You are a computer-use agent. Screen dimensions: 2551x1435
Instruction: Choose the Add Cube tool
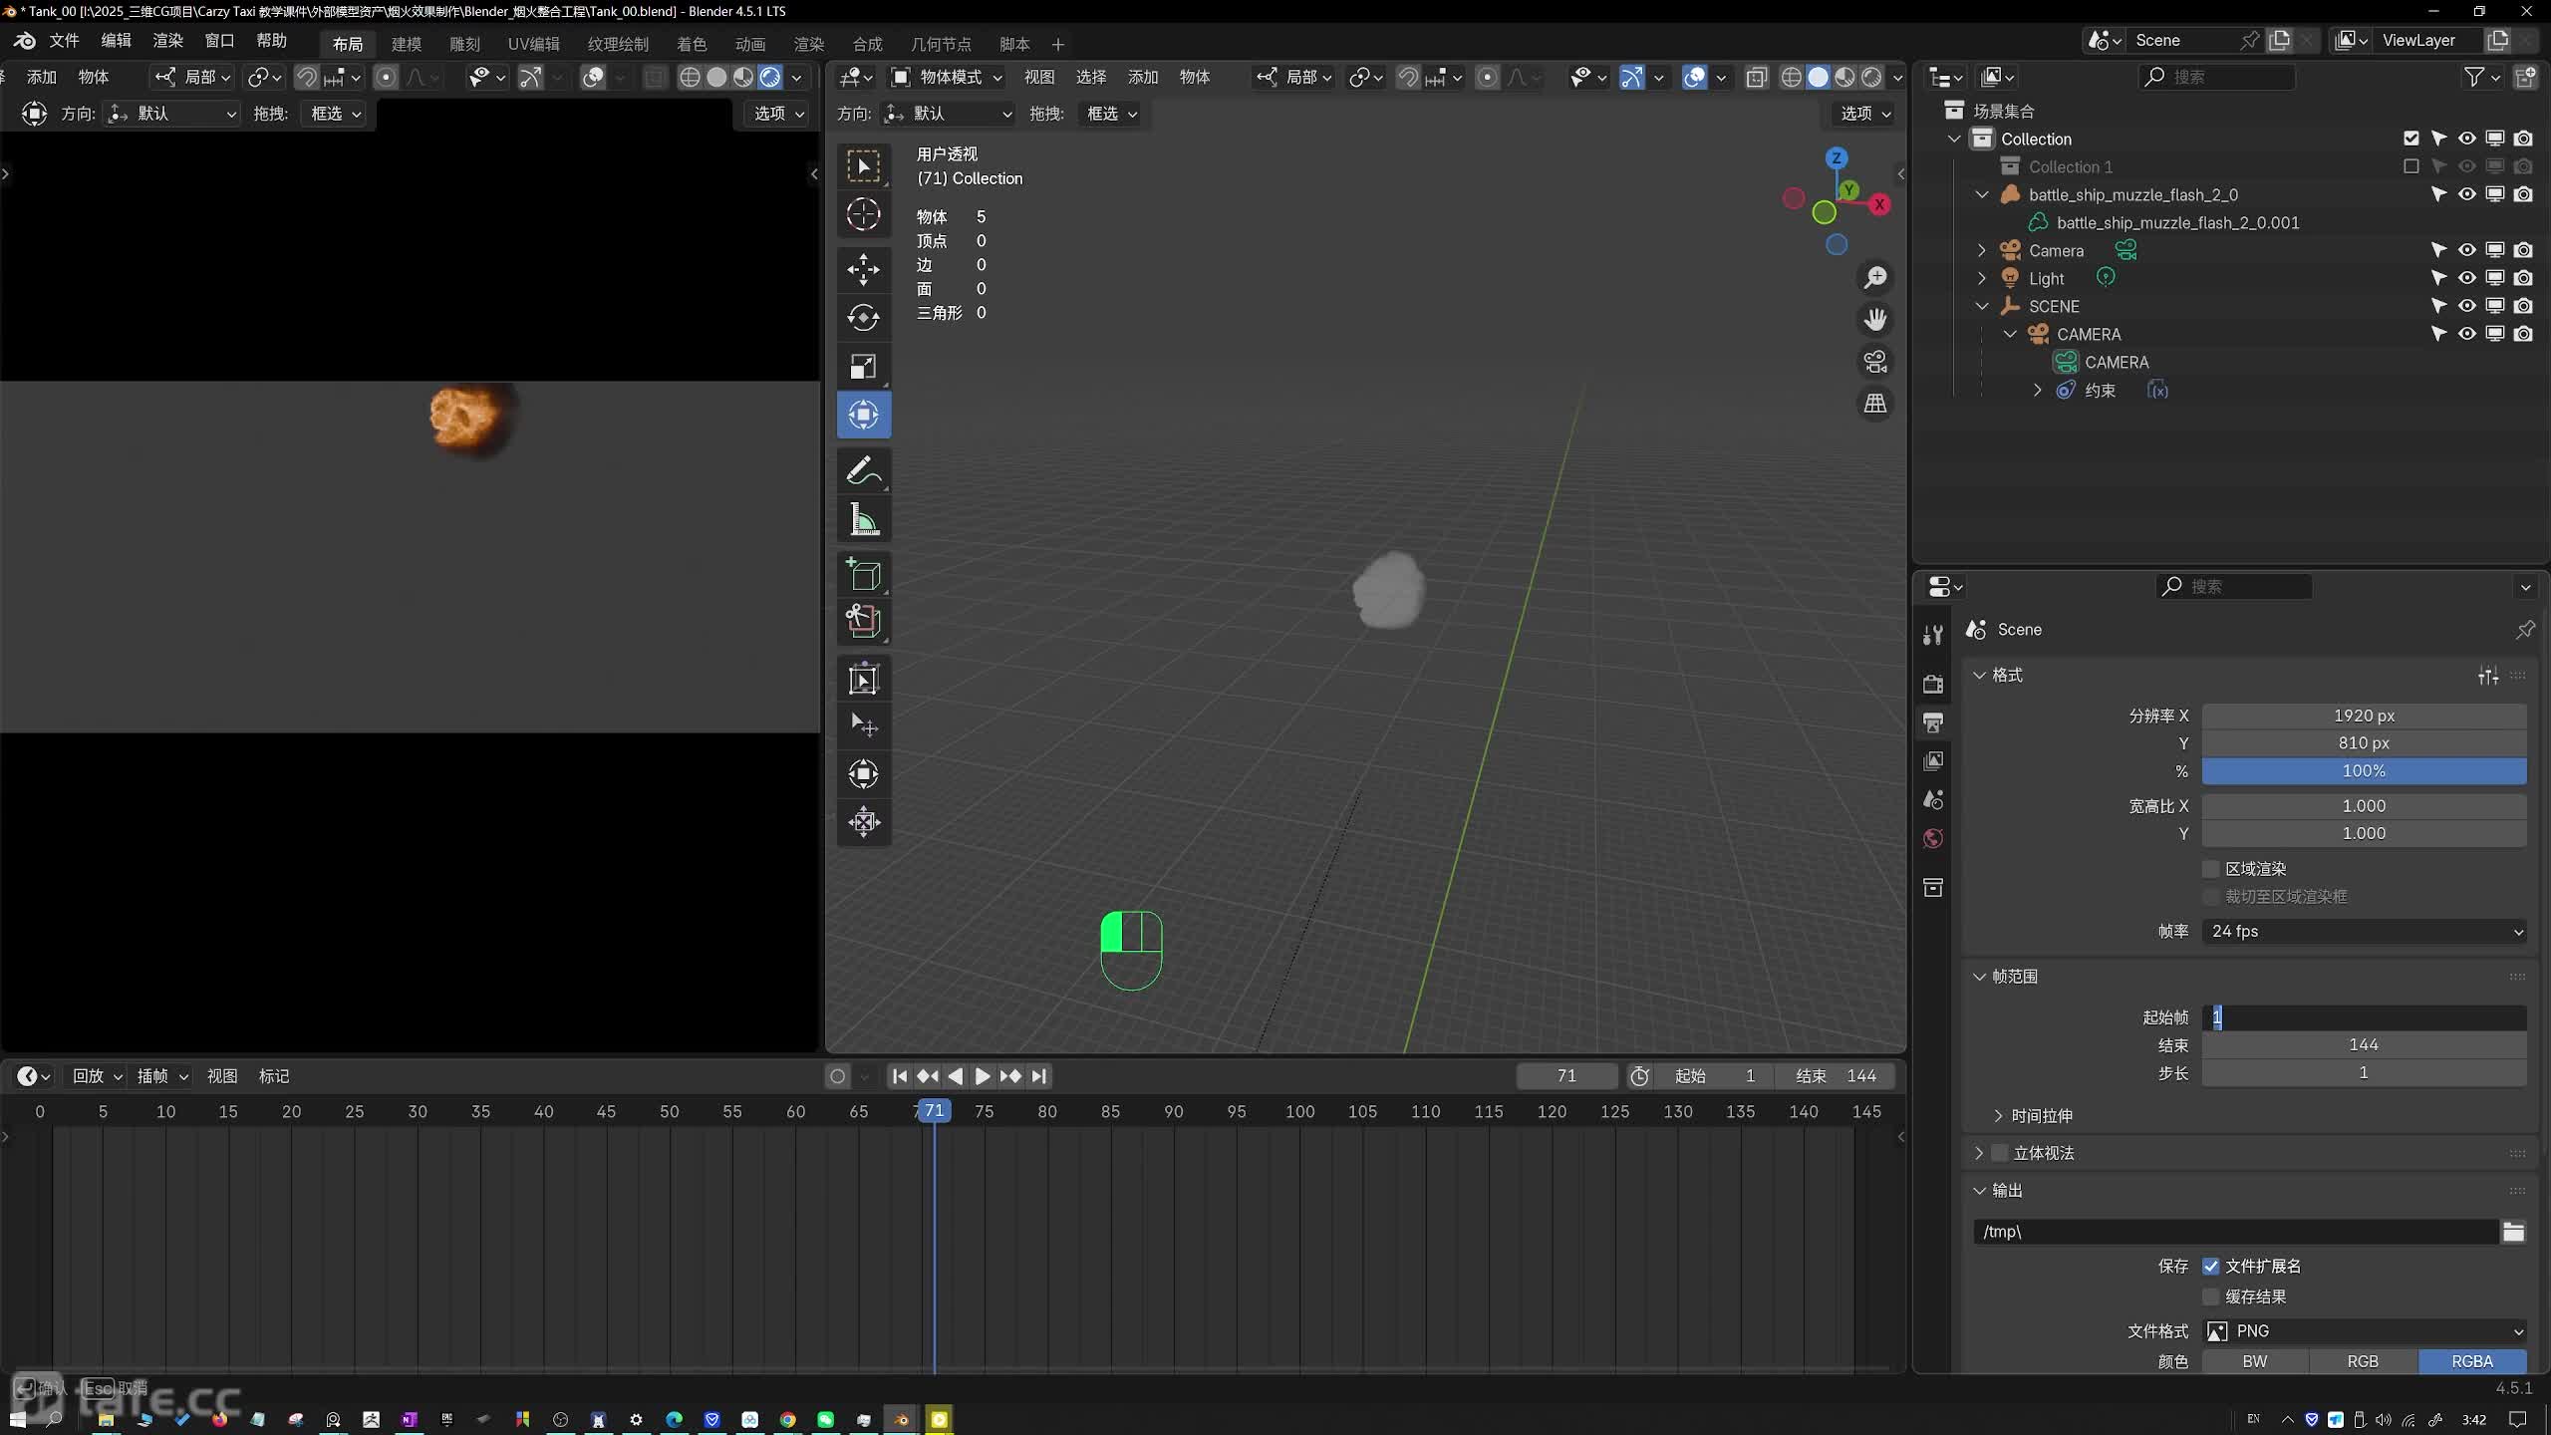(863, 575)
